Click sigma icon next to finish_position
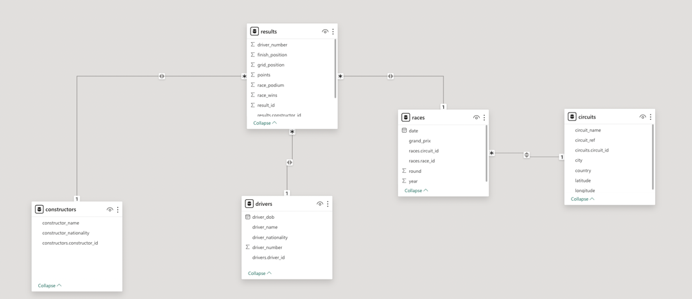Image resolution: width=692 pixels, height=299 pixels. [x=253, y=54]
